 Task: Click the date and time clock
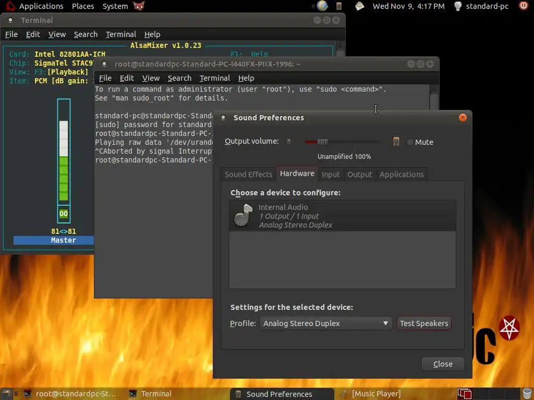click(x=408, y=6)
